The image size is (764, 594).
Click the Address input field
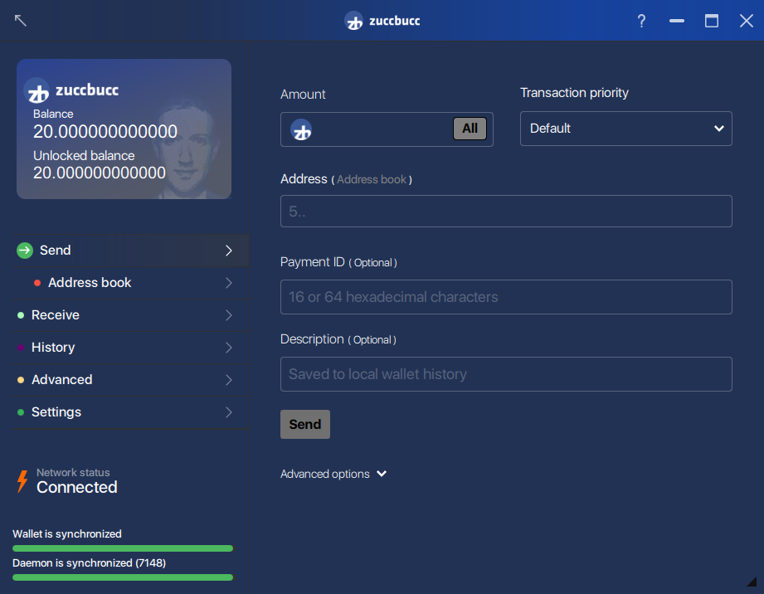click(x=506, y=211)
